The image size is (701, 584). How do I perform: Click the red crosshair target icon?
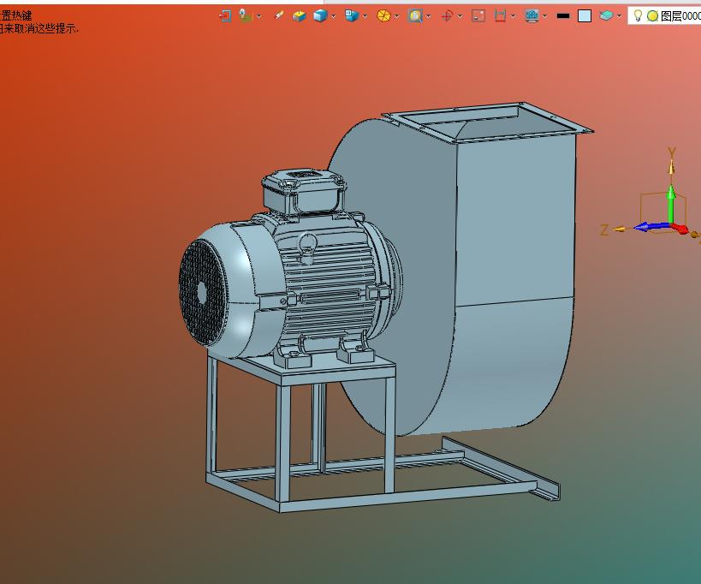click(x=446, y=15)
